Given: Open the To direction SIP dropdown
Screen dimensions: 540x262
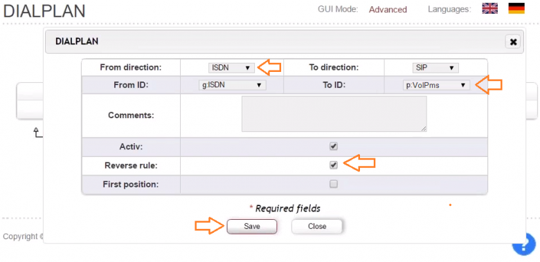Looking at the screenshot, I should (435, 68).
